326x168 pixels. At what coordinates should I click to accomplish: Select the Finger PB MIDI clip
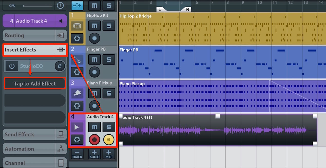[223, 62]
